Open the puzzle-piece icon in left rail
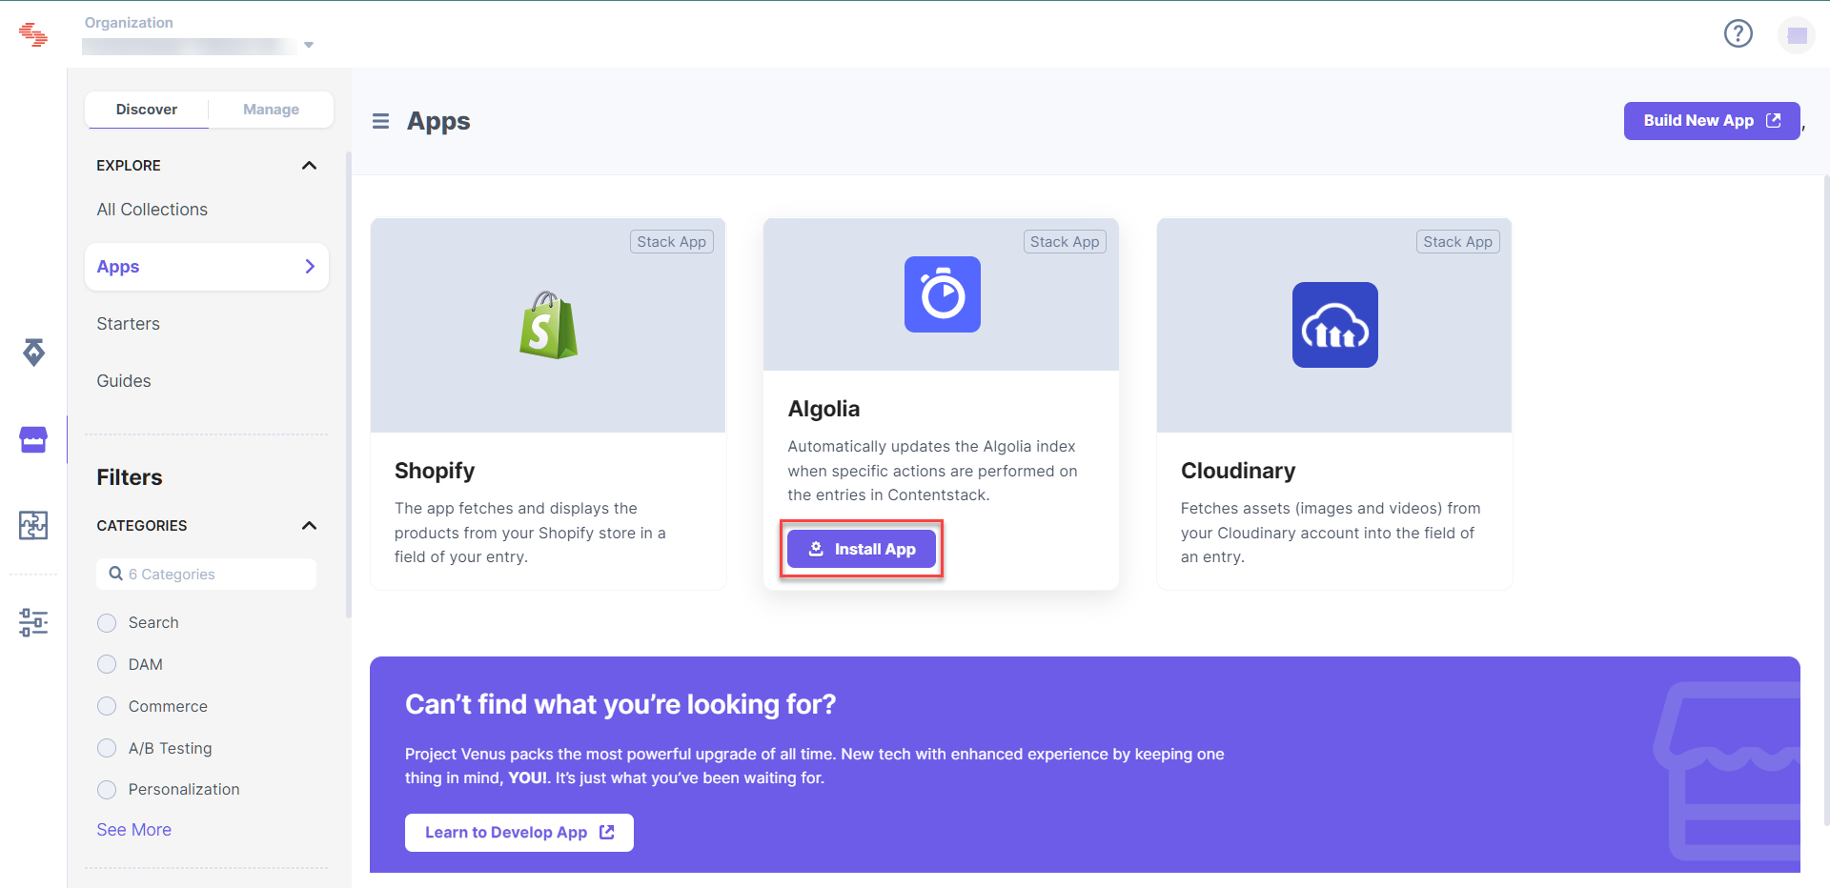This screenshot has width=1830, height=888. coord(33,525)
